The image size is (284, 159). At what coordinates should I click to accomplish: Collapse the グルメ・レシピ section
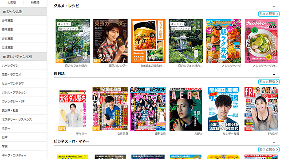[274, 7]
